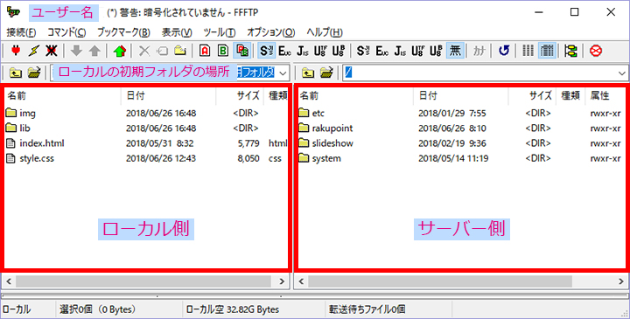Click the Disconnect crossed-plug icon
The height and width of the screenshot is (319, 630).
point(52,51)
